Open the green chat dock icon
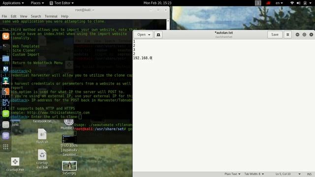This screenshot has width=315, height=177. (x=5, y=114)
